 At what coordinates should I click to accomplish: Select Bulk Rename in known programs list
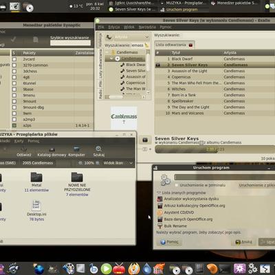pyautogui.click(x=175, y=226)
